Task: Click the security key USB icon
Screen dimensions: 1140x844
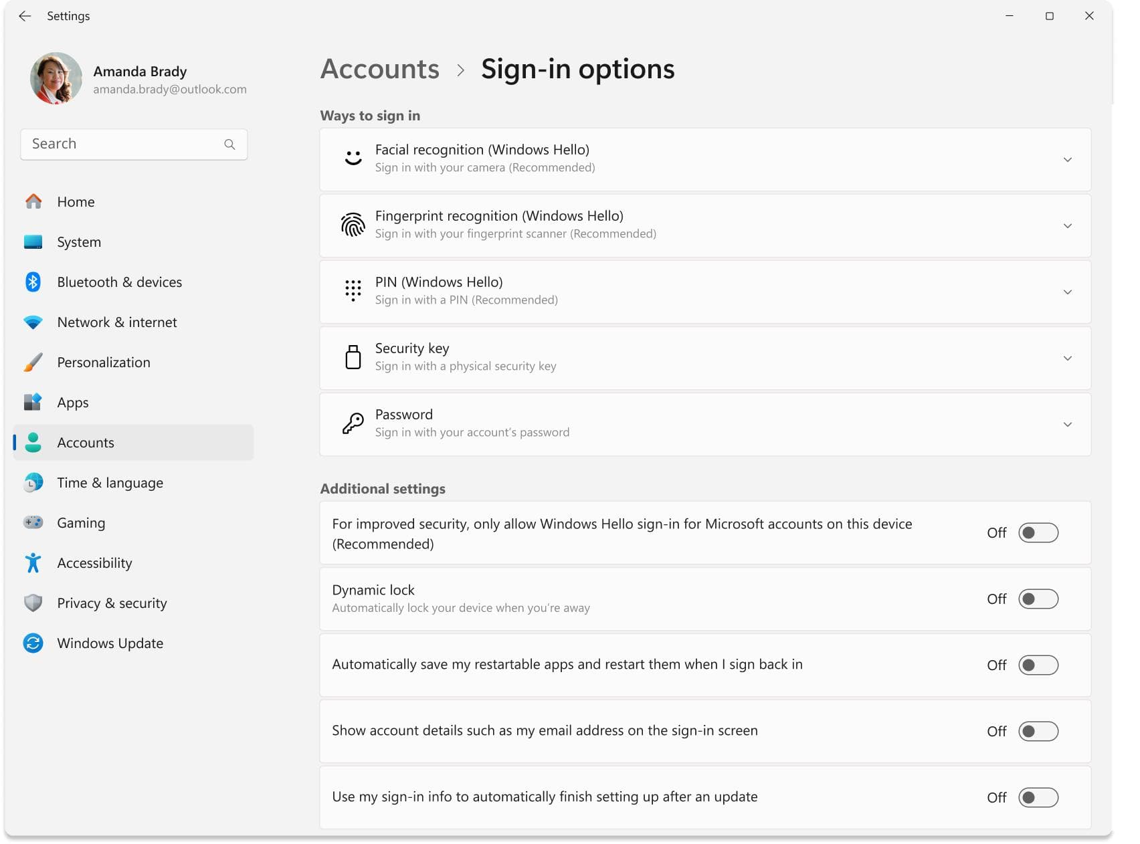Action: coord(353,357)
